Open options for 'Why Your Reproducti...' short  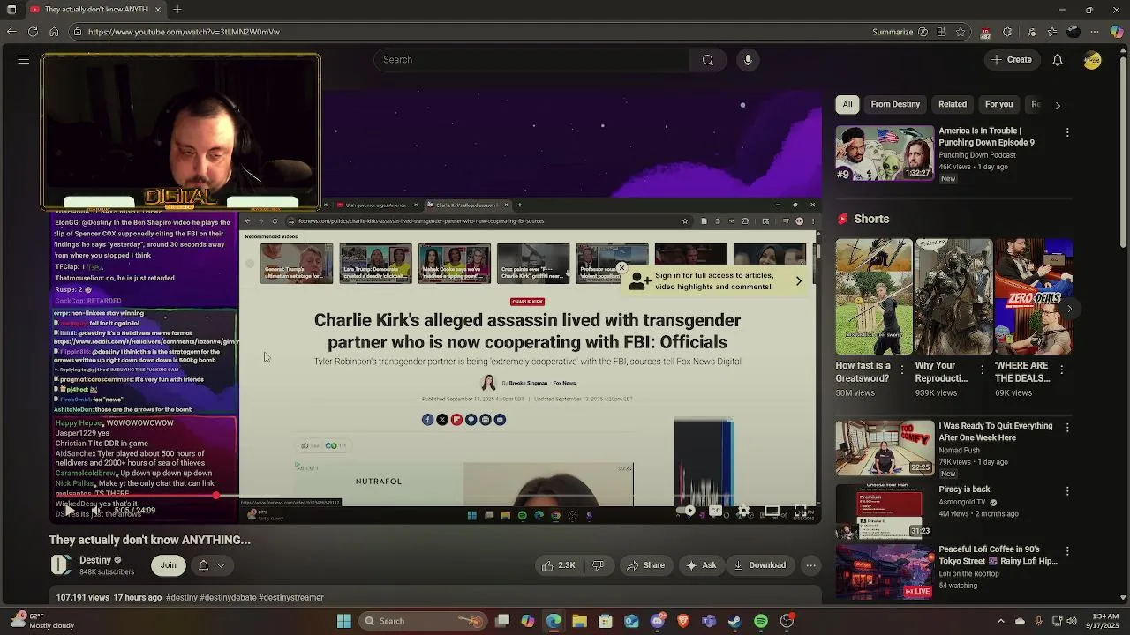tap(982, 370)
